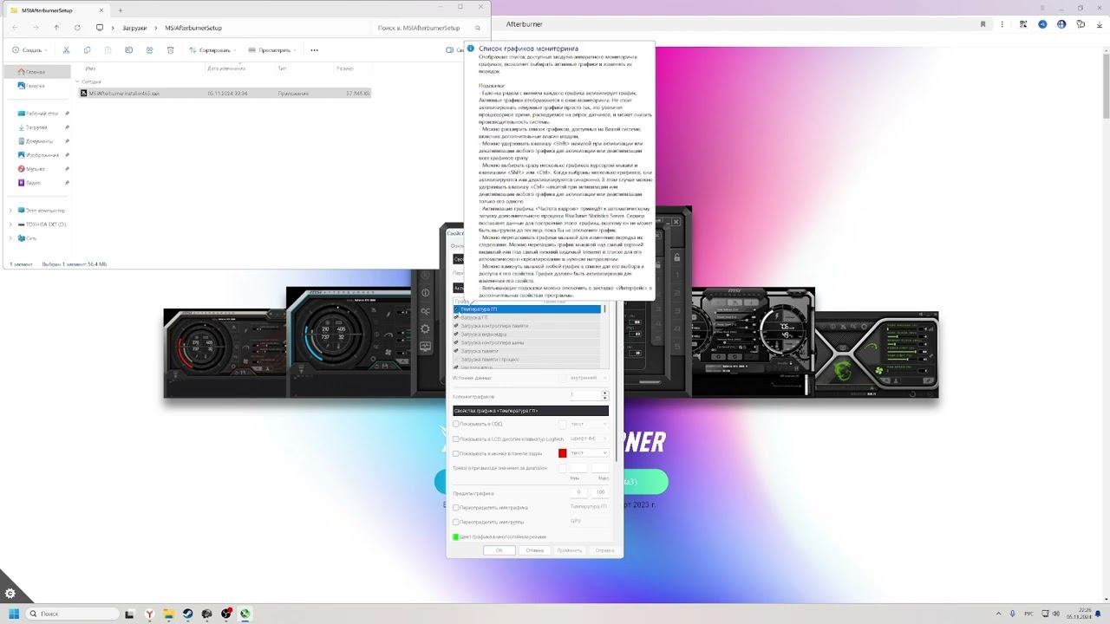Click the Copy icon in Explorer toolbar
This screenshot has height=624, width=1110.
pyautogui.click(x=87, y=50)
